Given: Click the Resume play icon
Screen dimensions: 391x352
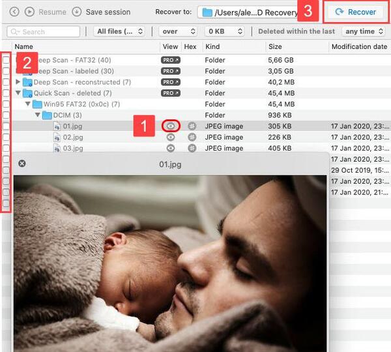Looking at the screenshot, I should click(x=29, y=12).
